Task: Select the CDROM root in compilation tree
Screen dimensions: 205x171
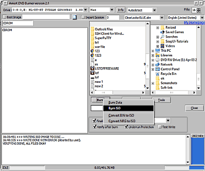Action: point(7,30)
